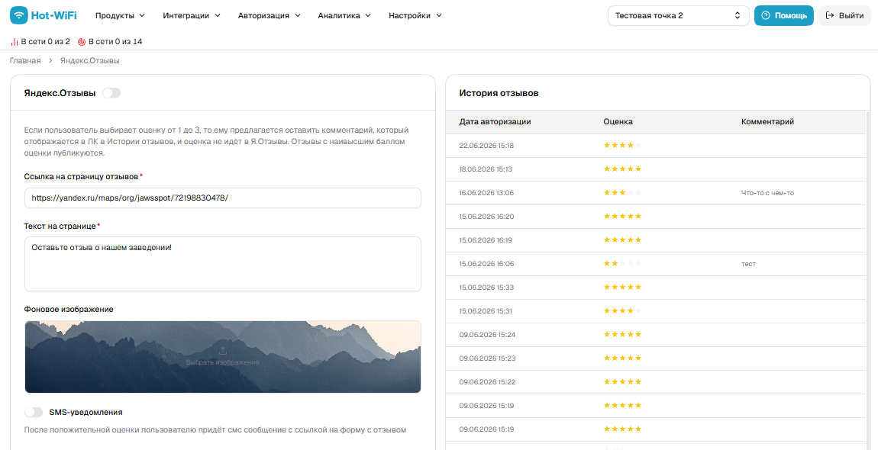This screenshot has width=878, height=450.
Task: Go to Главная breadcrumb link
Action: point(25,60)
